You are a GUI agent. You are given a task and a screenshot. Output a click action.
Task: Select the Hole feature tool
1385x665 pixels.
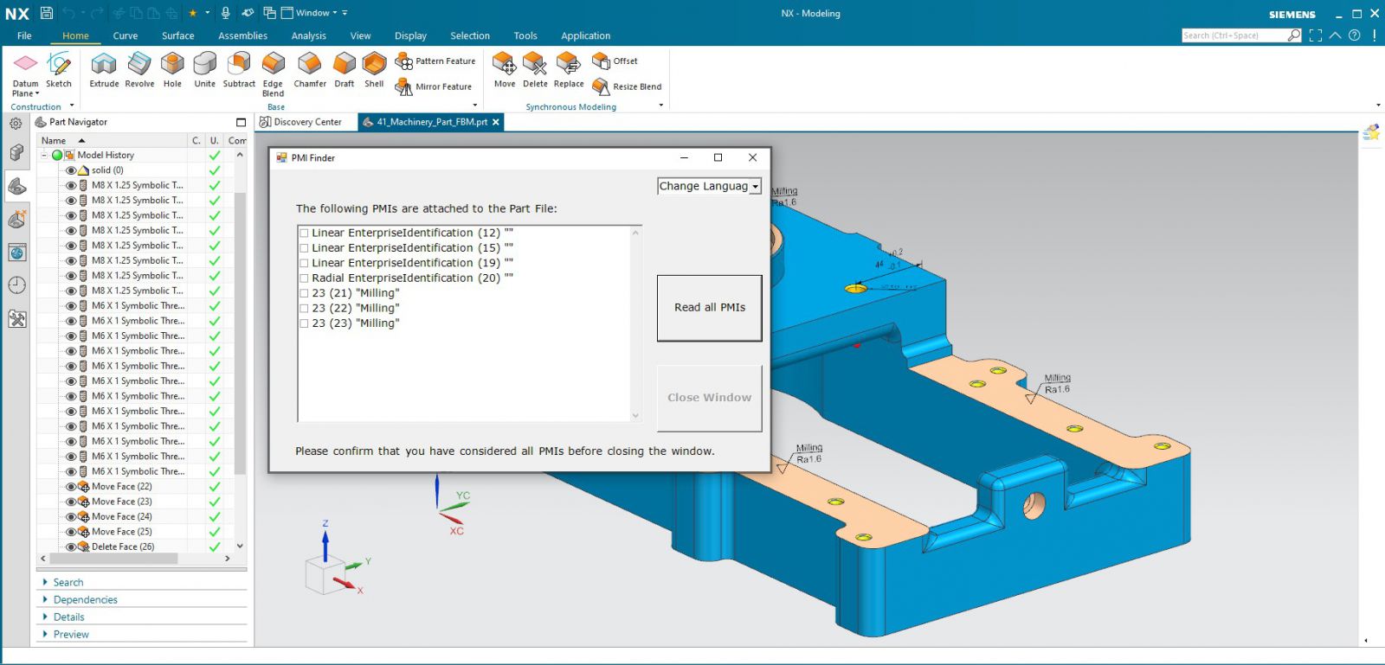(172, 69)
